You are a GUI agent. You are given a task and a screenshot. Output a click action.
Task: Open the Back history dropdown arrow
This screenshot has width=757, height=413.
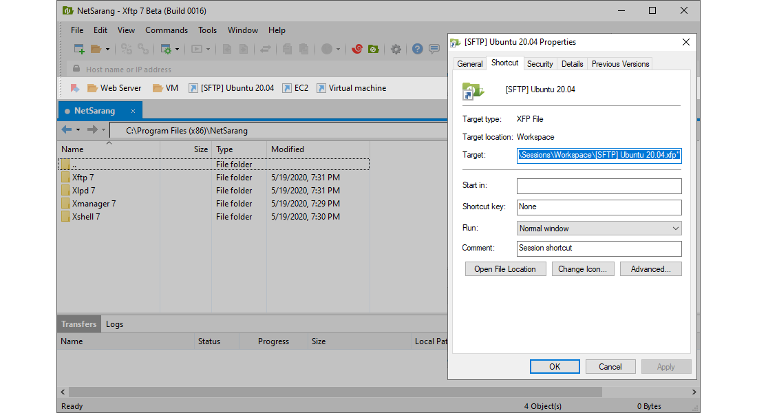78,130
